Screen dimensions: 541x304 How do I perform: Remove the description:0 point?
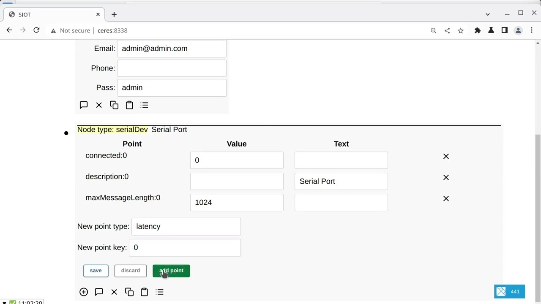click(446, 177)
